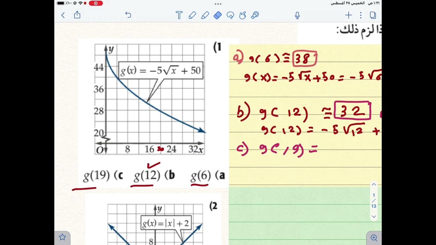This screenshot has height=245, width=436.
Task: Add page to favorites with star
Action: (62, 237)
